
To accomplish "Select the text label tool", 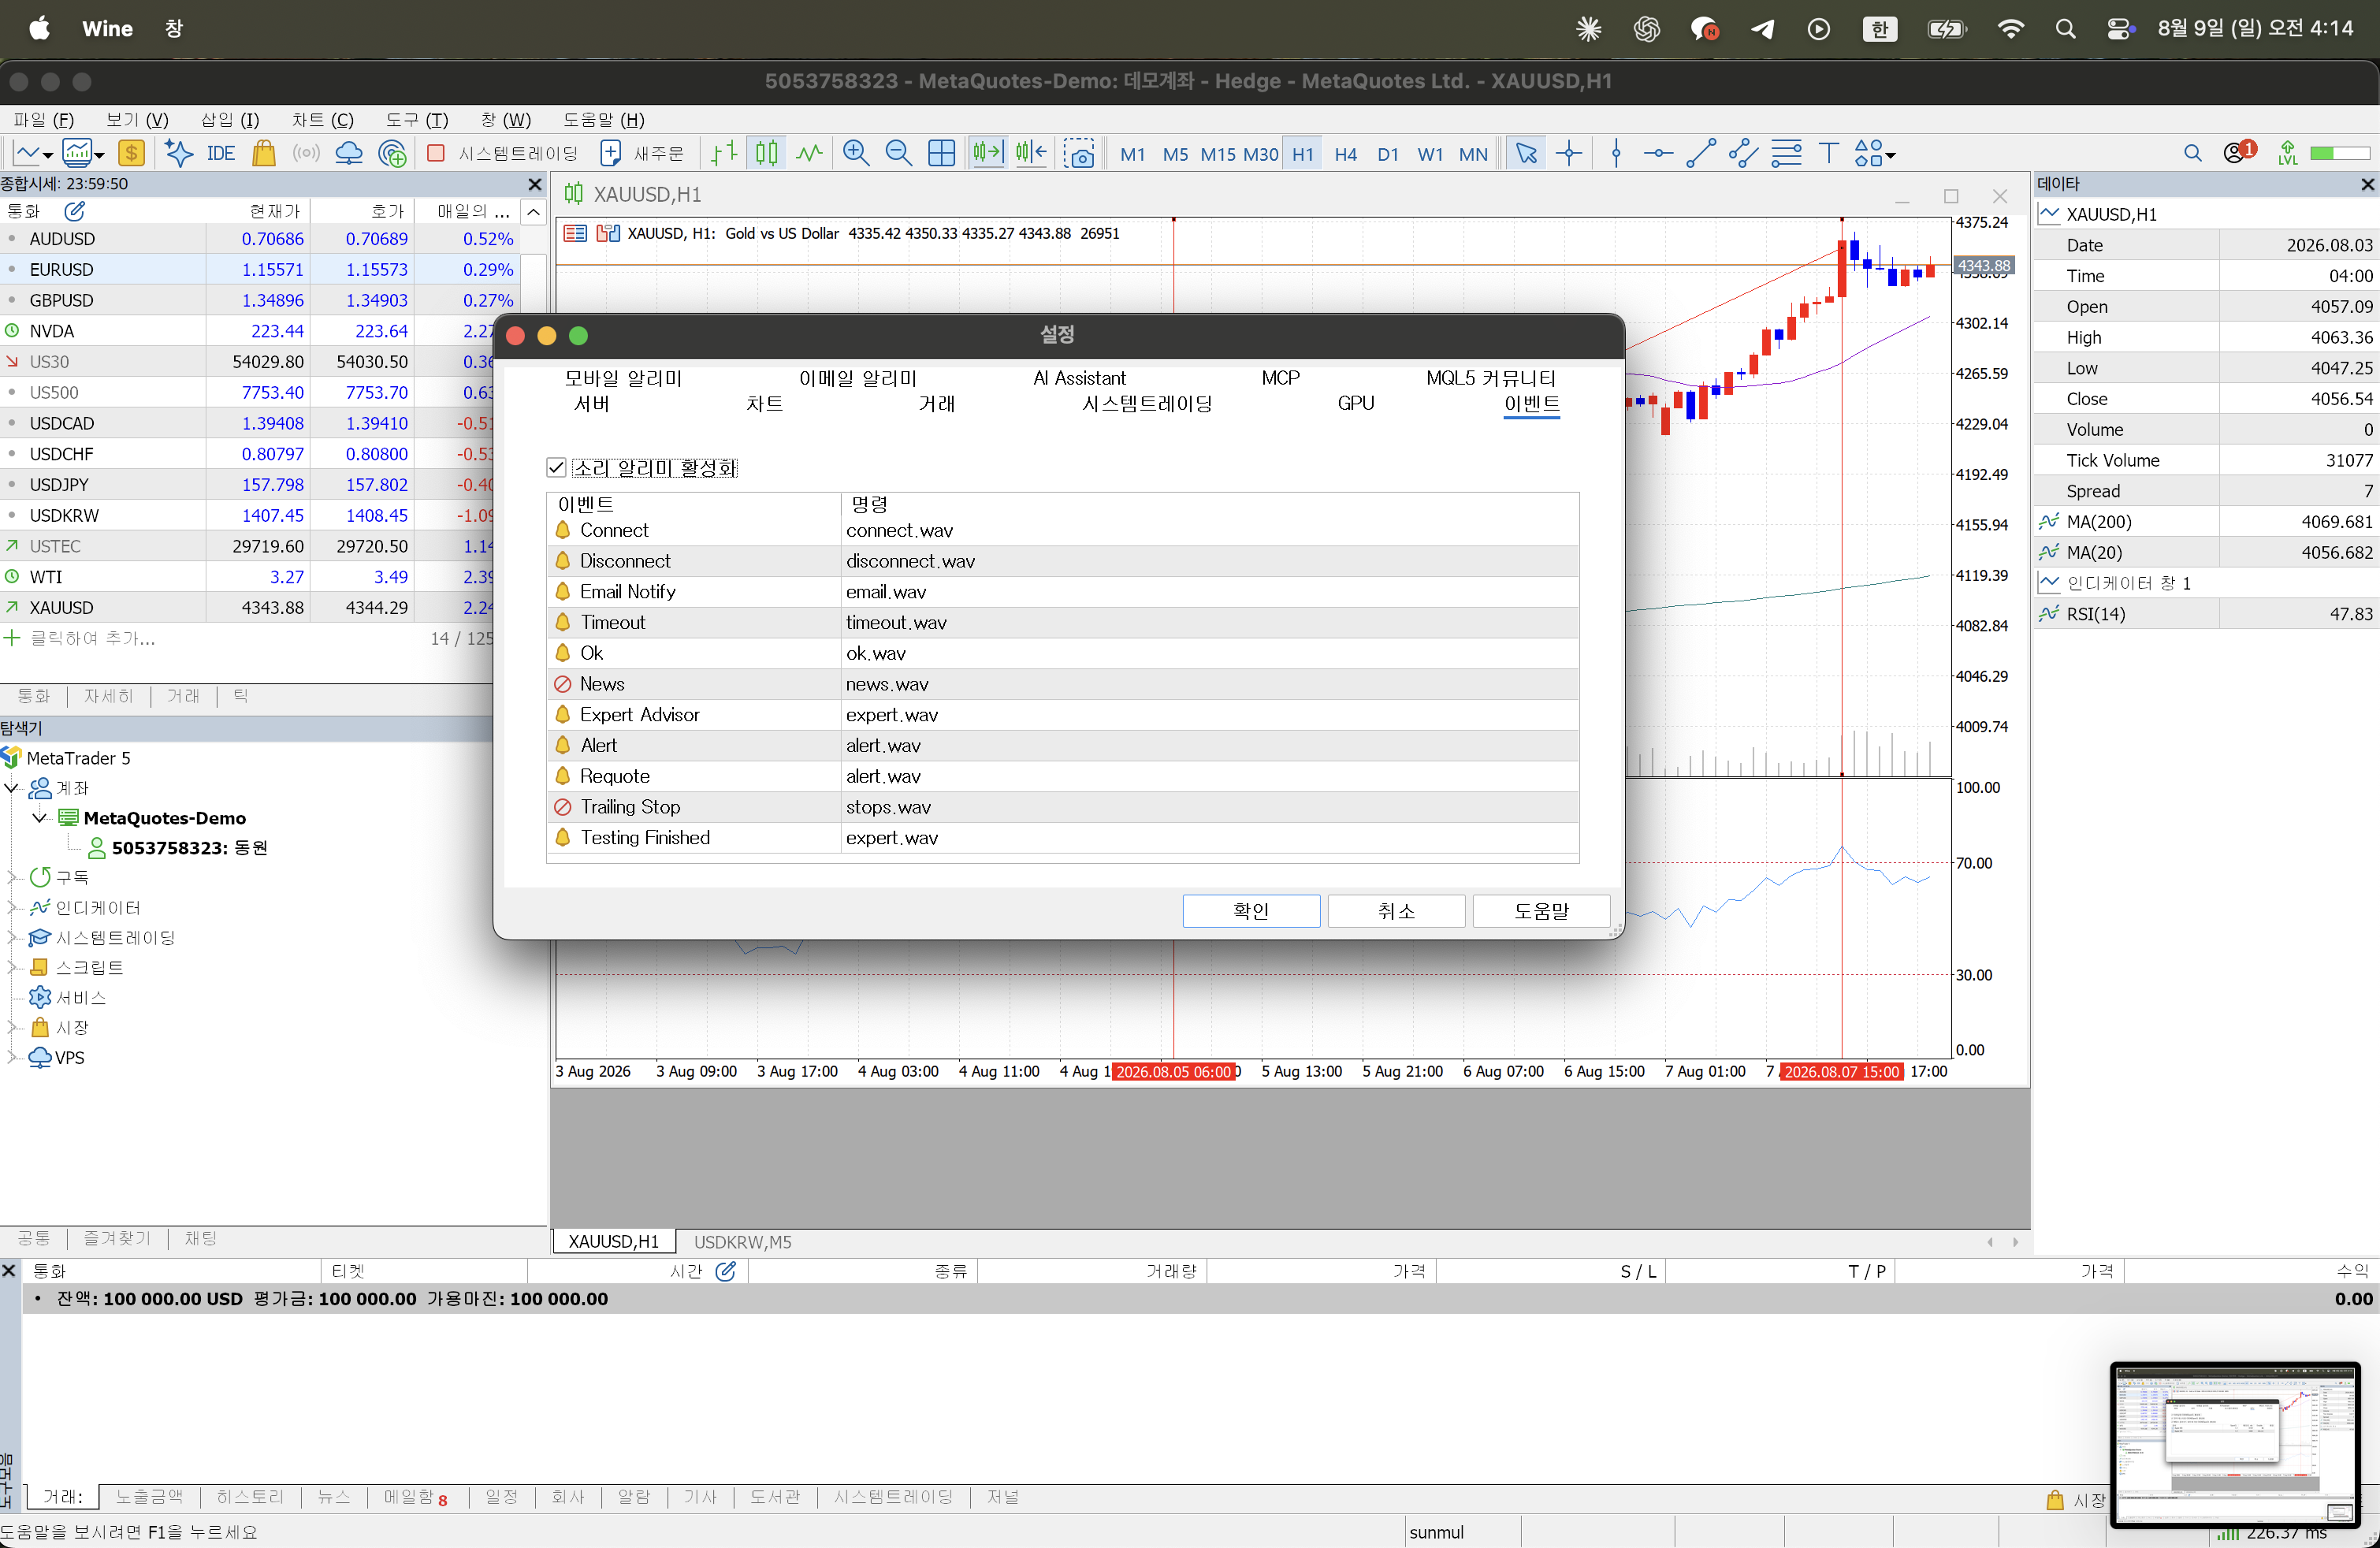I will (1829, 153).
